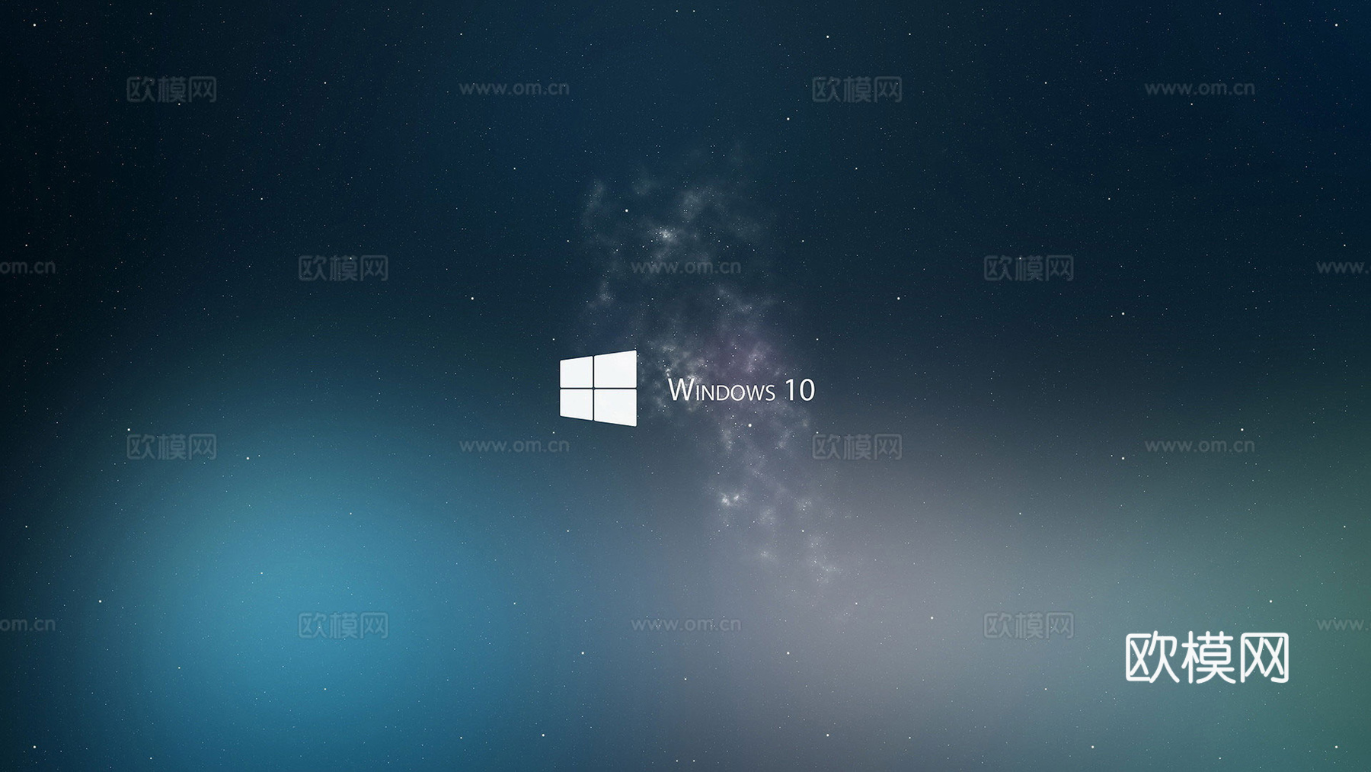The image size is (1371, 772).
Task: Click the "Windows 10" text
Action: pyautogui.click(x=741, y=389)
